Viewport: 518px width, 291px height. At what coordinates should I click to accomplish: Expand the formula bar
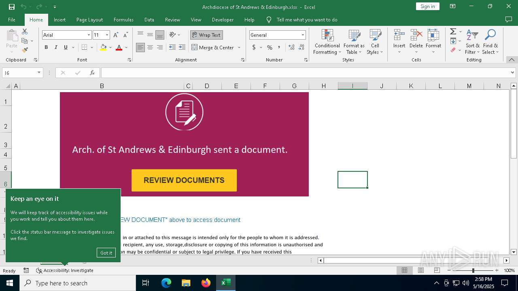point(513,73)
